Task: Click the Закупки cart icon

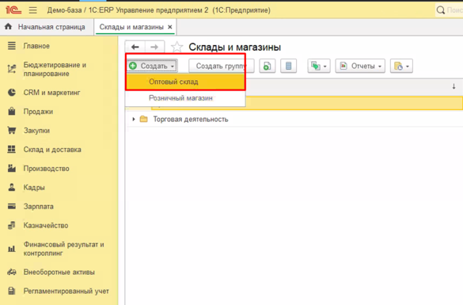Action: click(x=12, y=131)
